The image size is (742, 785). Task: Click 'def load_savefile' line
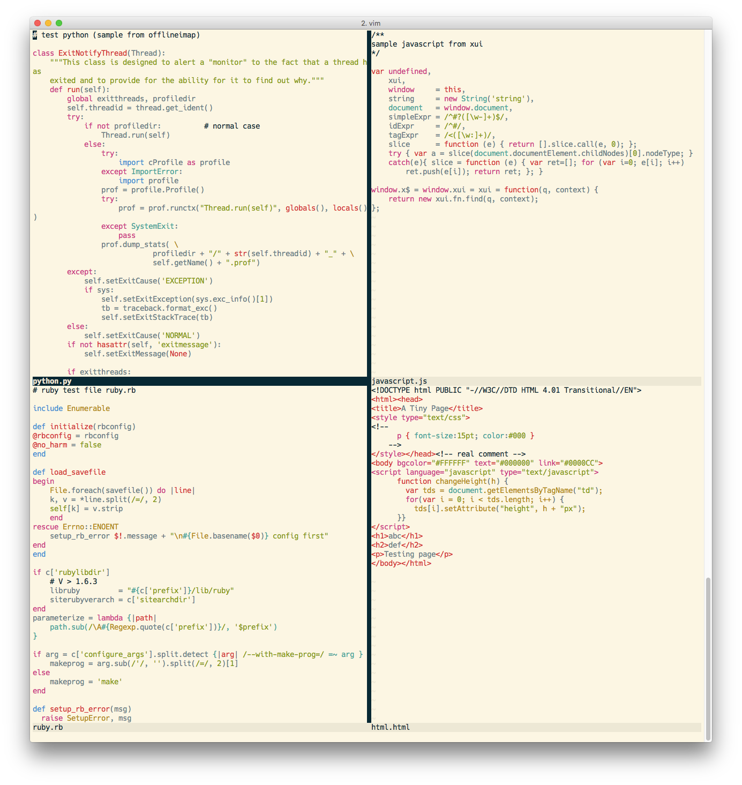(69, 472)
